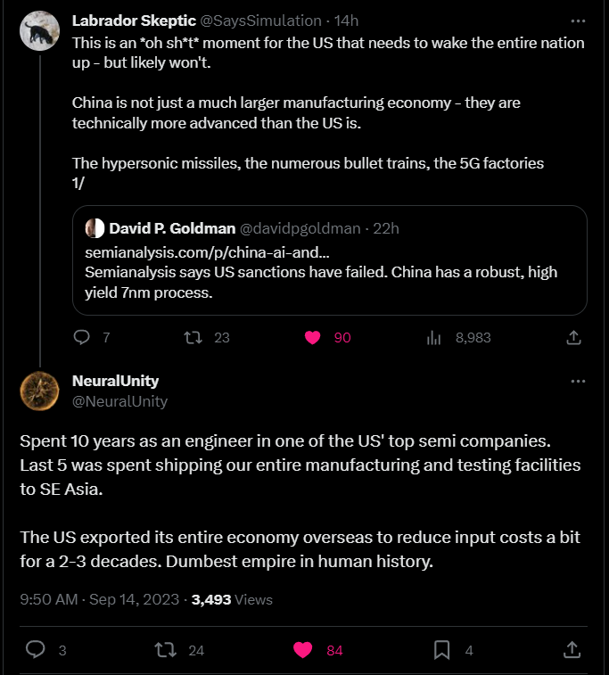Click the Labrador Skeptic display name

point(134,21)
